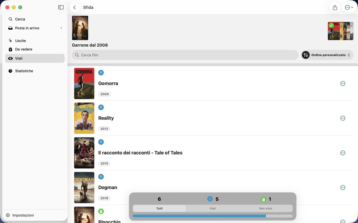Switch to the Visti filter tab
This screenshot has height=223, width=358.
pyautogui.click(x=213, y=208)
